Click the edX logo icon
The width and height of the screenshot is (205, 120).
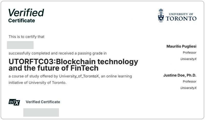coord(14,102)
